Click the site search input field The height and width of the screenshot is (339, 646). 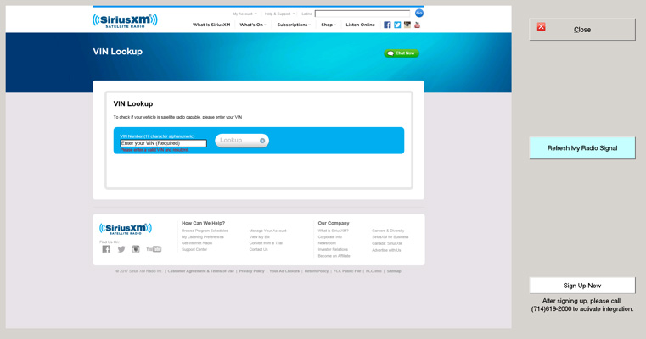(362, 14)
